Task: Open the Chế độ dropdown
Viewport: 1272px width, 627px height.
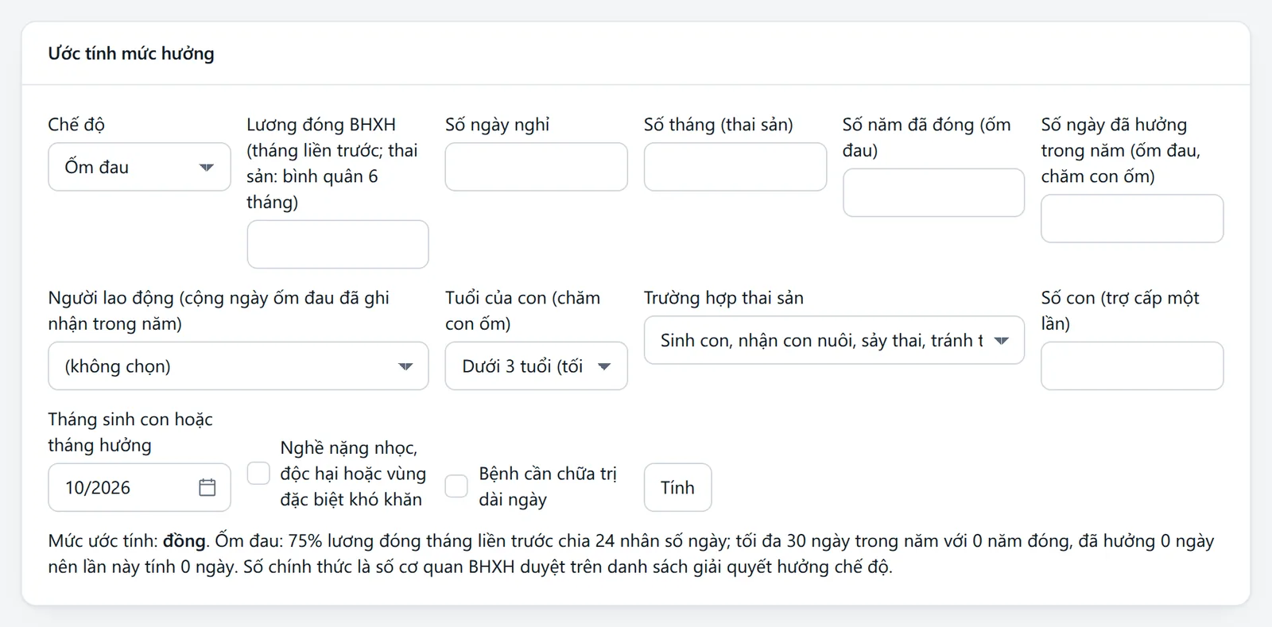Action: (x=139, y=167)
